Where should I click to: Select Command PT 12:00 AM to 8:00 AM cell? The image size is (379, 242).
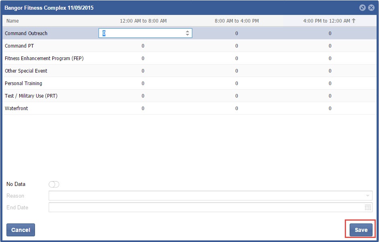pyautogui.click(x=143, y=46)
